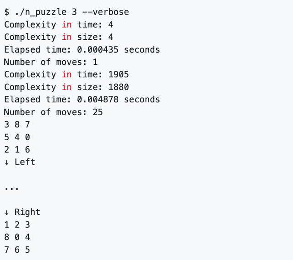Select Elapsed time 0.000435 seconds text
293x260 pixels.
click(x=82, y=50)
